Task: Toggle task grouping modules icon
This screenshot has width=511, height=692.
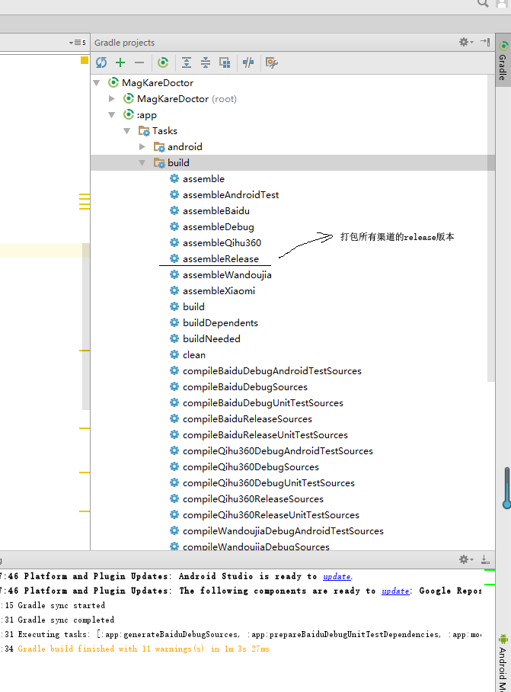Action: pyautogui.click(x=225, y=62)
